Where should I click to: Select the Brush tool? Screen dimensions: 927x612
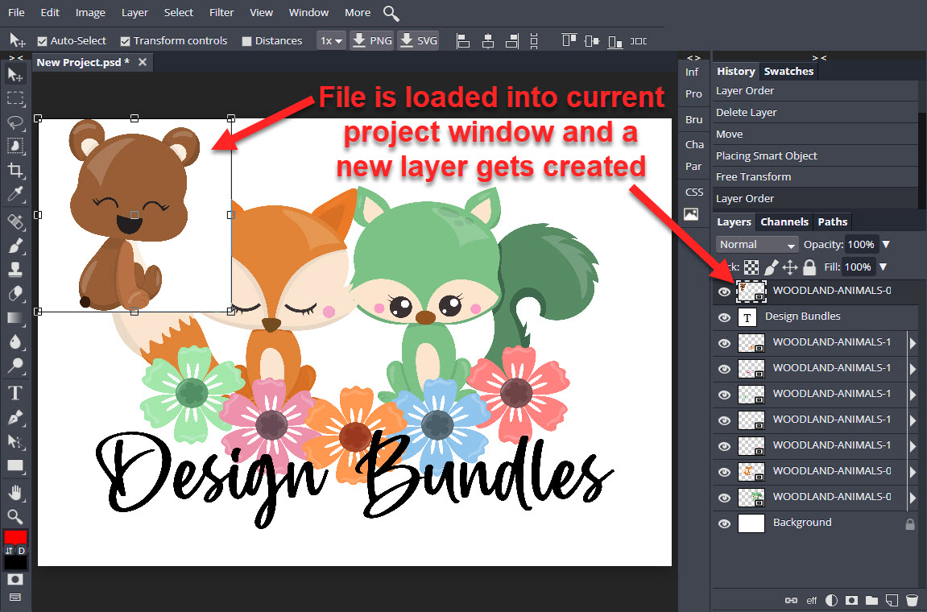point(15,246)
